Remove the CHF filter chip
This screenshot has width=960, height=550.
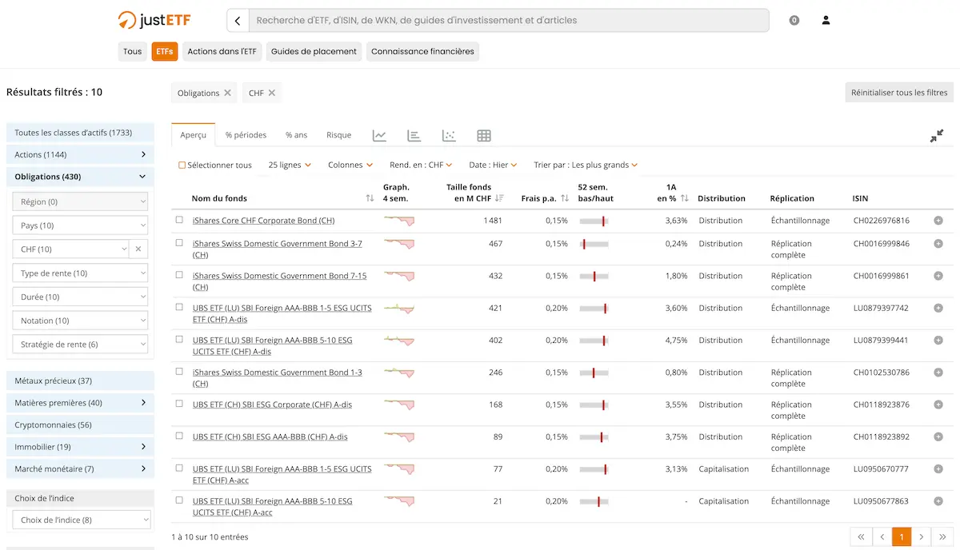pyautogui.click(x=271, y=93)
